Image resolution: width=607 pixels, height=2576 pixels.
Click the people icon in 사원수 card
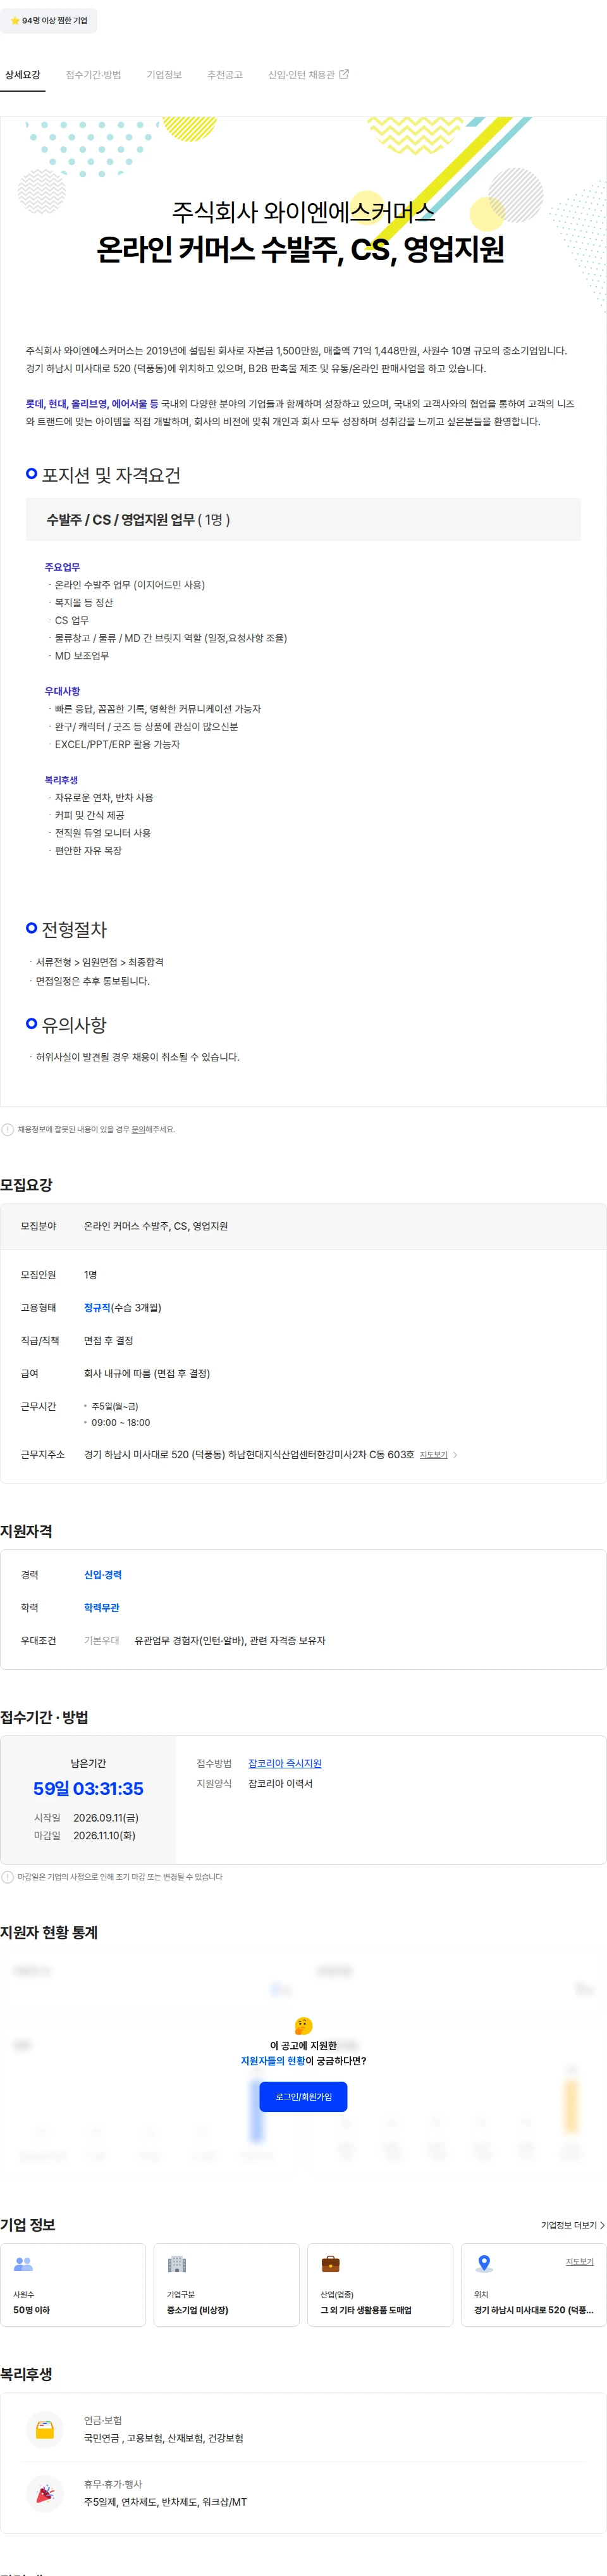tap(24, 2263)
